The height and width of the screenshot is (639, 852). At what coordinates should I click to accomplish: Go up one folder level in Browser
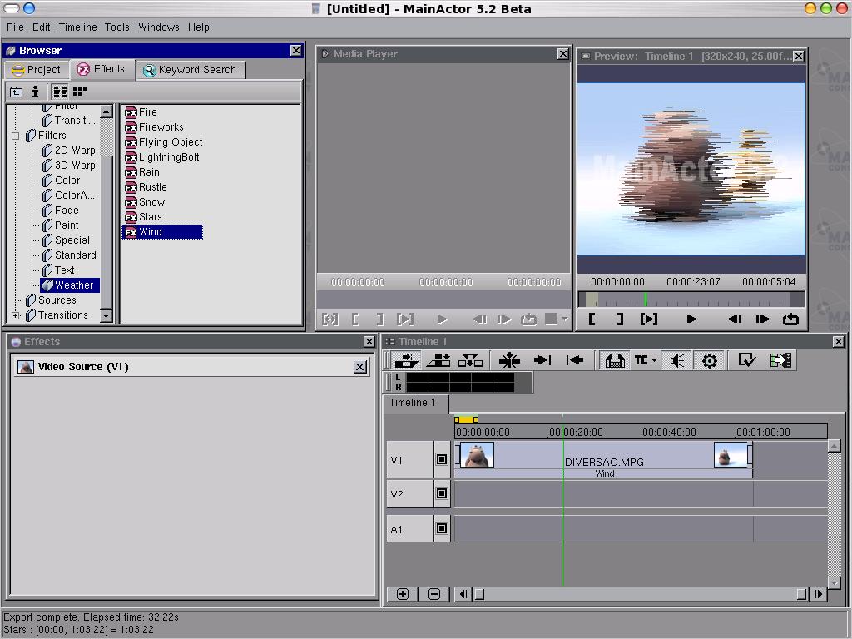(x=16, y=92)
